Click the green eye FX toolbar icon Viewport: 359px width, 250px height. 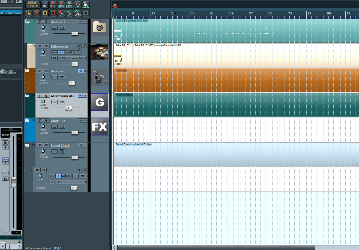point(70,5)
